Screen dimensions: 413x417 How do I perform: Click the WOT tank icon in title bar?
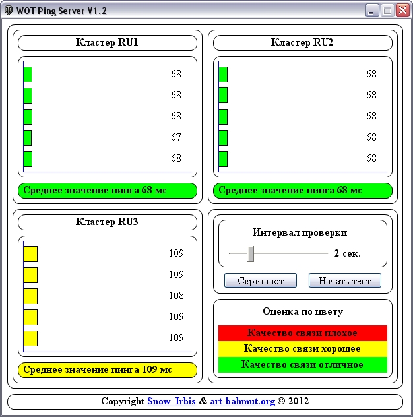pyautogui.click(x=9, y=11)
